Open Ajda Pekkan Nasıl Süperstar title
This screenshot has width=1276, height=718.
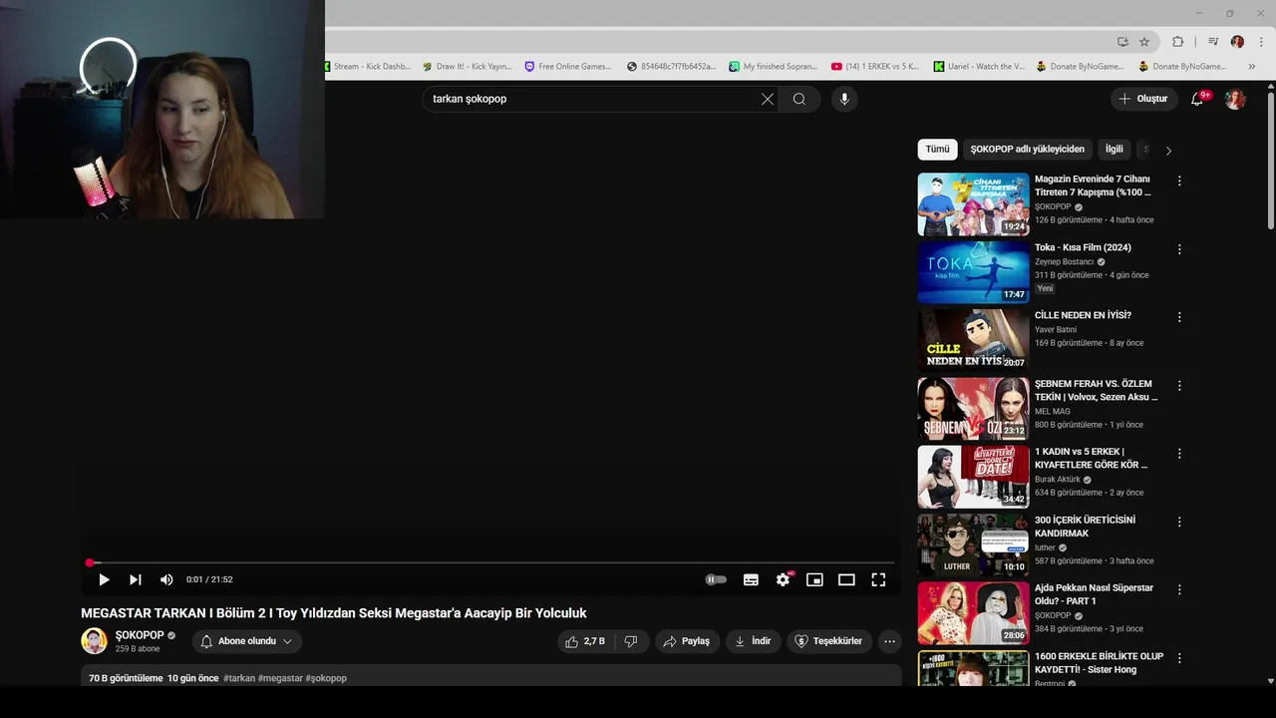[1094, 594]
